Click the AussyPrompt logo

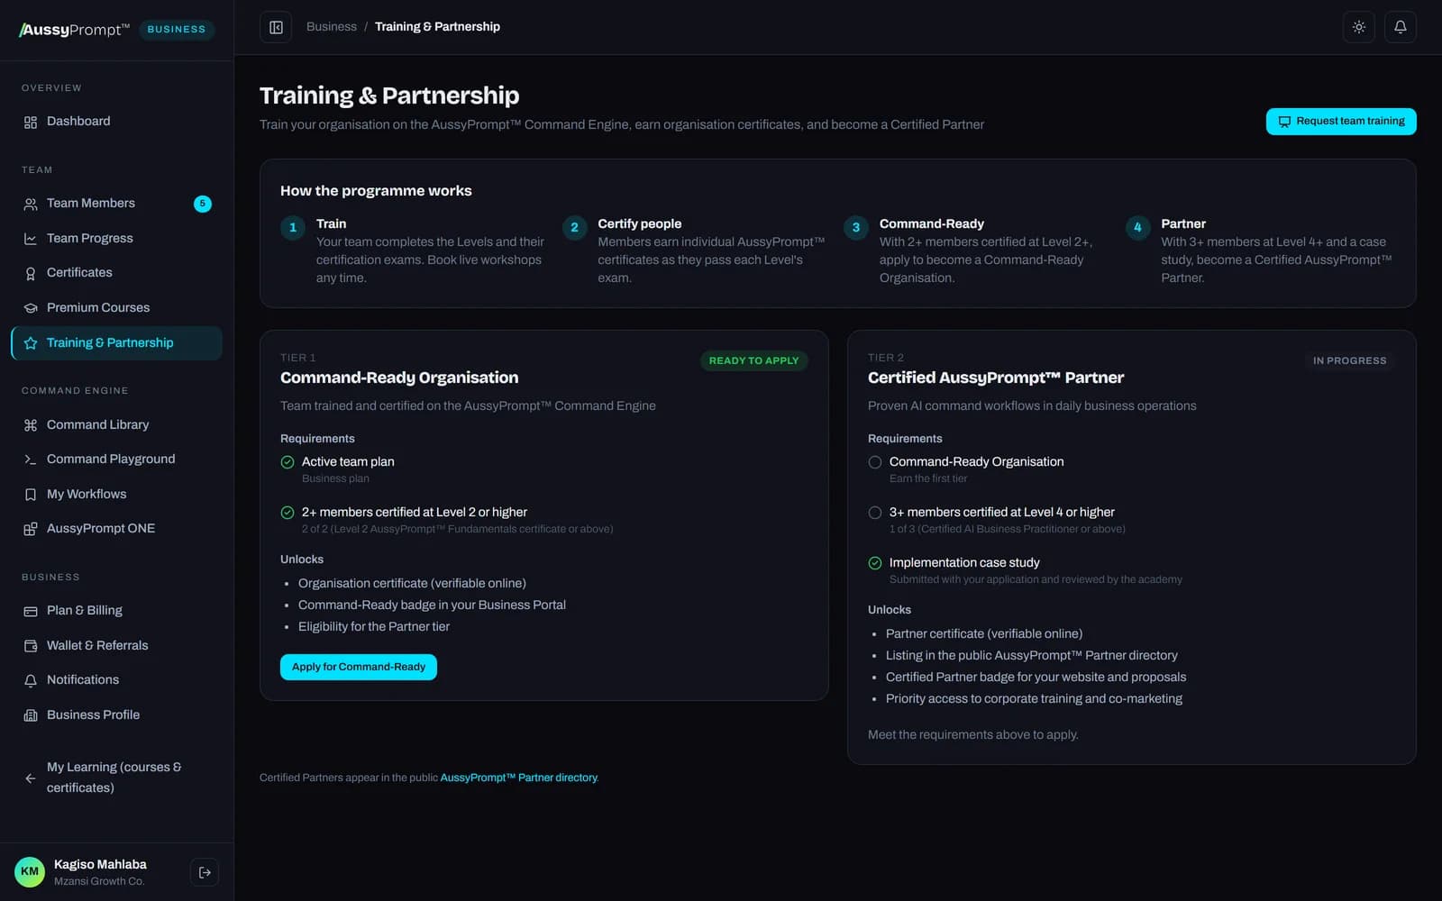[75, 30]
